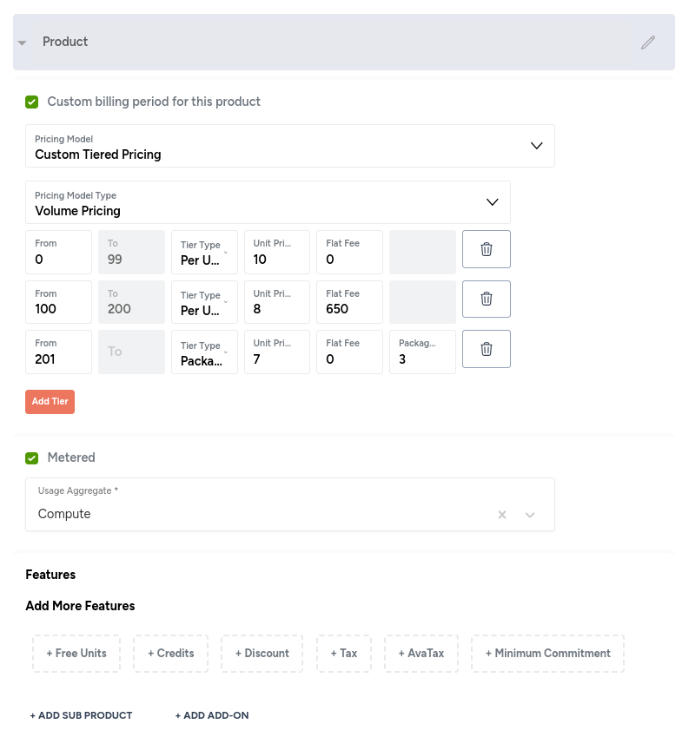The image size is (689, 737).
Task: Clear the Compute usage aggregate selection
Action: 502,515
